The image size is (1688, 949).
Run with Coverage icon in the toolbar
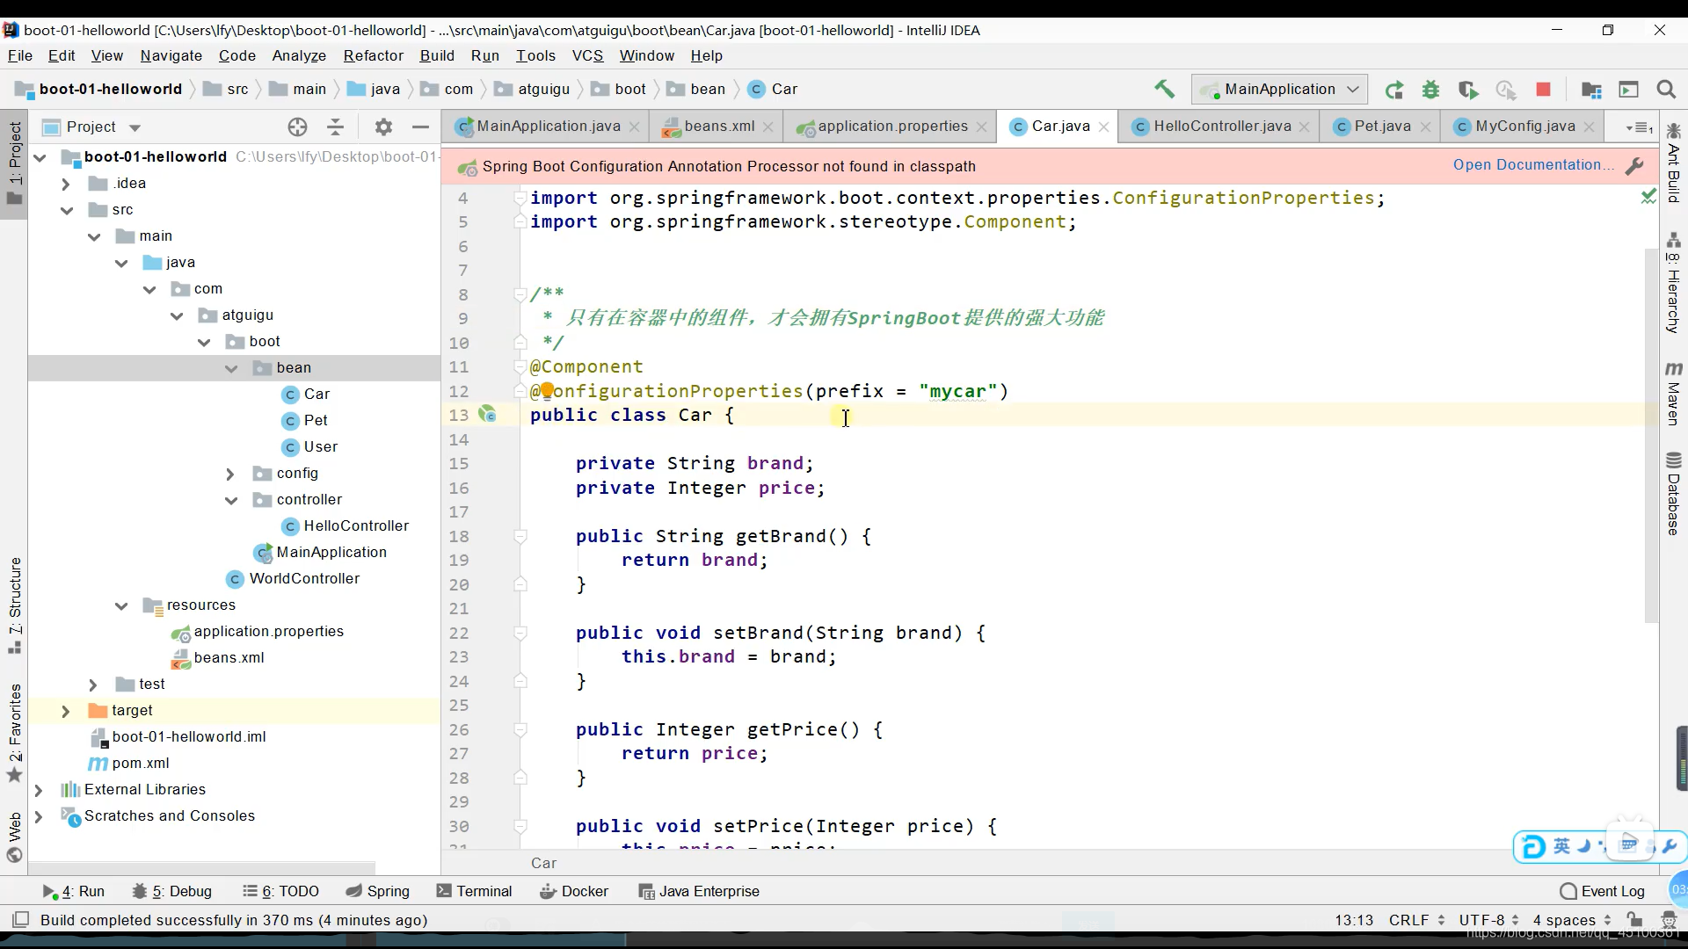1468,90
